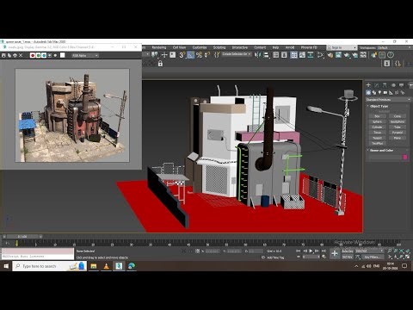Image resolution: width=413 pixels, height=310 pixels.
Task: Toggle the Auto Key button
Action: tap(347, 251)
